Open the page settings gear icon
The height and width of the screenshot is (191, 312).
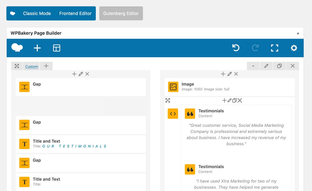tap(294, 48)
